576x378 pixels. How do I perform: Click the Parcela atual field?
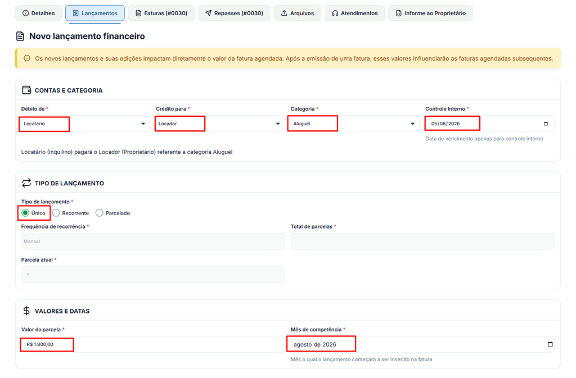point(153,275)
